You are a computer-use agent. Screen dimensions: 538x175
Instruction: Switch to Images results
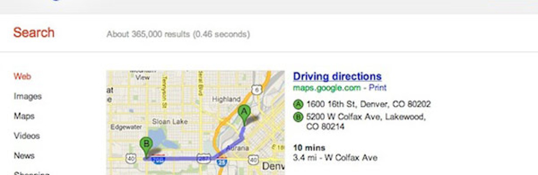point(28,96)
